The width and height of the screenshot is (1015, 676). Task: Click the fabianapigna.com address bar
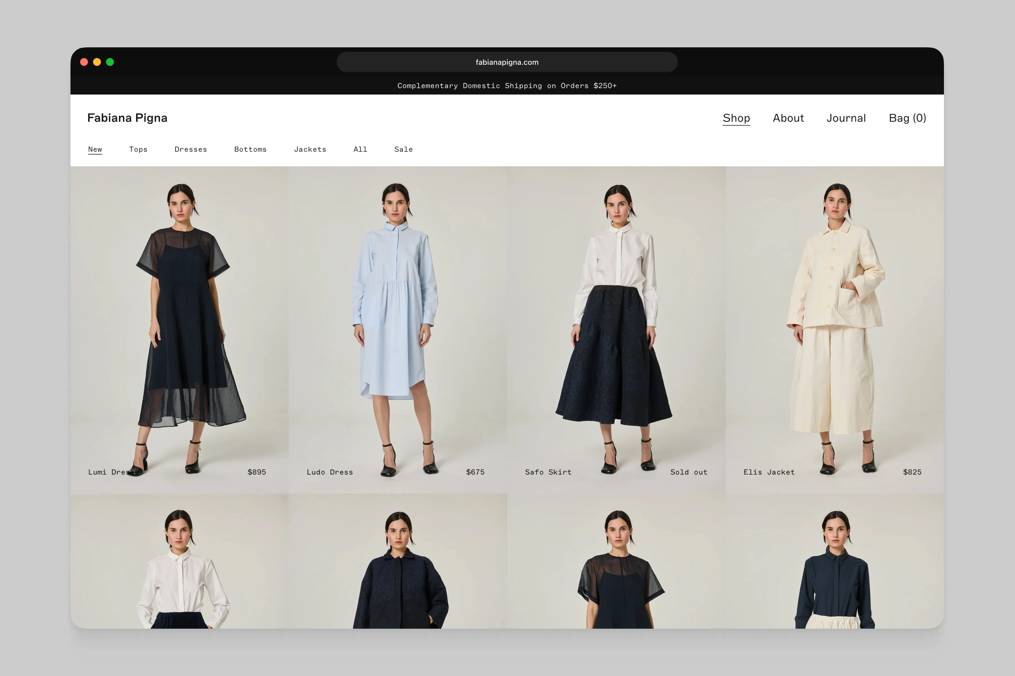[x=507, y=62]
